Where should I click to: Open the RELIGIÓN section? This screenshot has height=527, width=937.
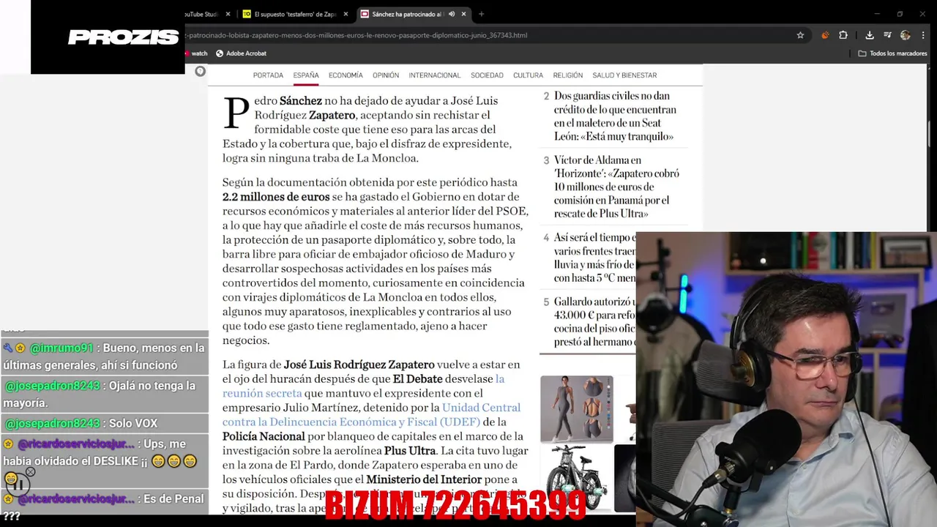click(x=568, y=75)
